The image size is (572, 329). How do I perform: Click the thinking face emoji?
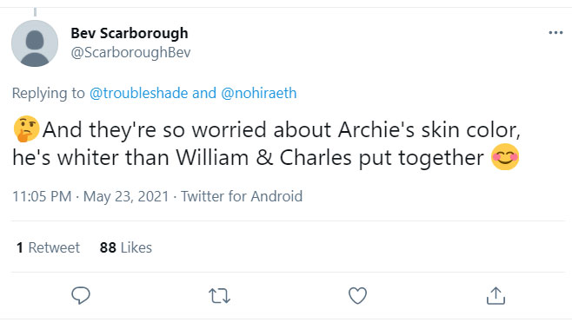click(x=26, y=129)
